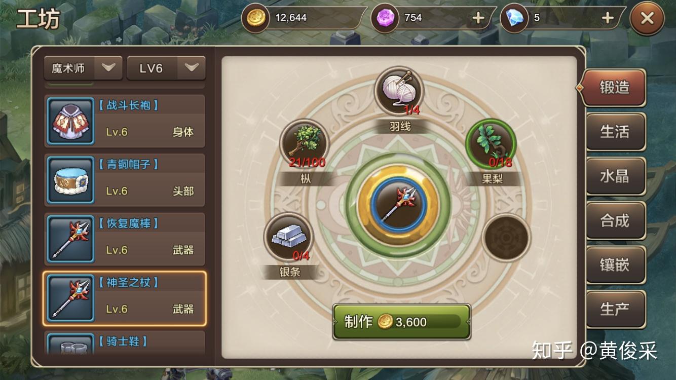Screen dimensions: 676x380
Task: Close the workshop with X button
Action: 647,18
